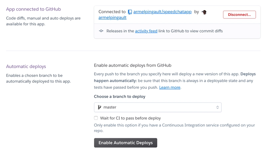Click Enable Automatic Deploys button
Viewport: 266px width, 153px height.
point(126,143)
